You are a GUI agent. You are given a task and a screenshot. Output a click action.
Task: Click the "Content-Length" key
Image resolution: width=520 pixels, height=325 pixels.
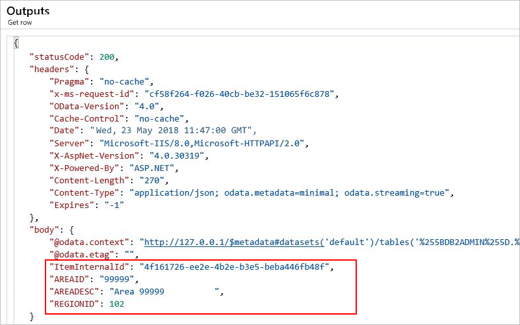(x=89, y=180)
